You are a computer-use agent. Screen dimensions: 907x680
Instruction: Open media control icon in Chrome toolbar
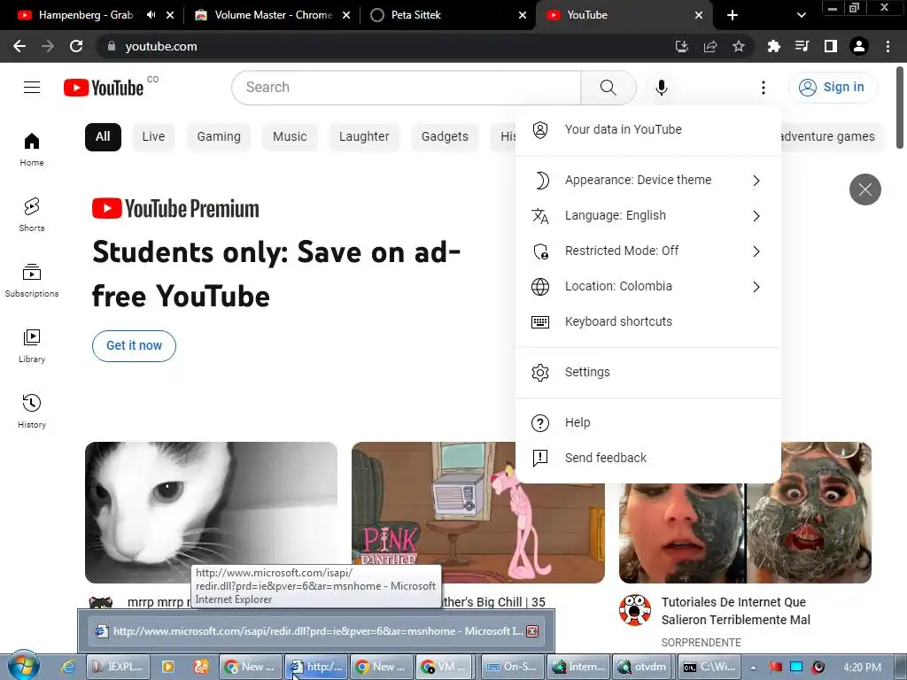click(x=802, y=46)
